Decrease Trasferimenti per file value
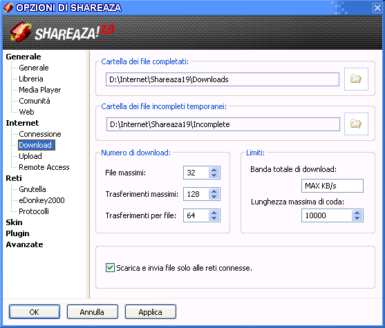385x328 pixels. tap(214, 218)
